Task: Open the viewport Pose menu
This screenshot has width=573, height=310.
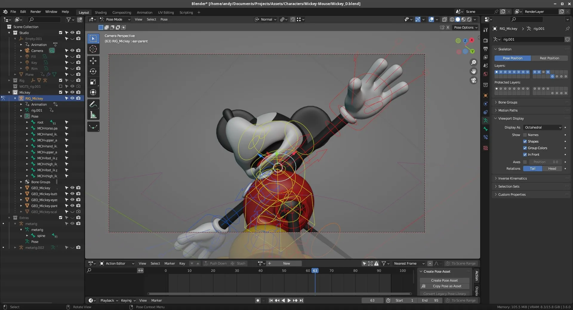Action: tap(164, 19)
